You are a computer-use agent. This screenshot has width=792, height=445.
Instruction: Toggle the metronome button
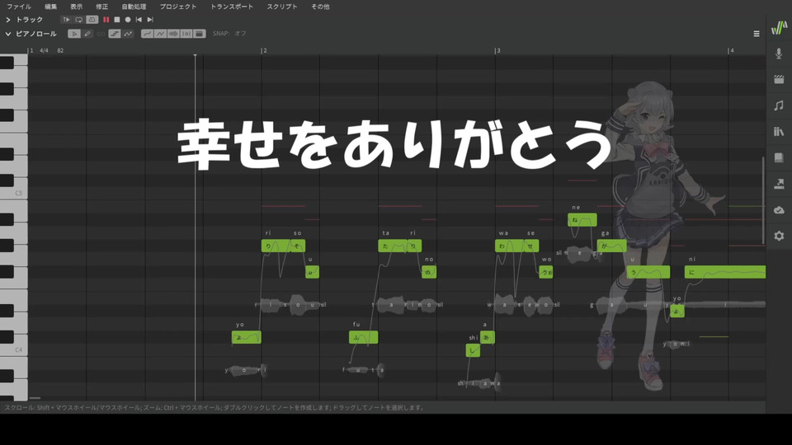coord(92,20)
